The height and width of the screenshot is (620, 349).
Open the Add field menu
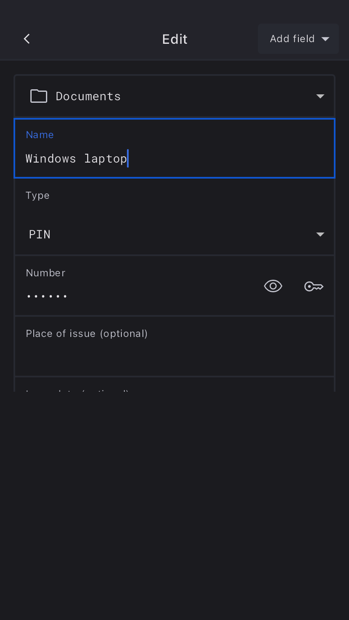click(x=292, y=39)
